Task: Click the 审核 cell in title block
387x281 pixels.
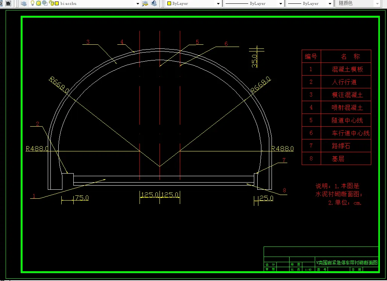Action: (270, 269)
